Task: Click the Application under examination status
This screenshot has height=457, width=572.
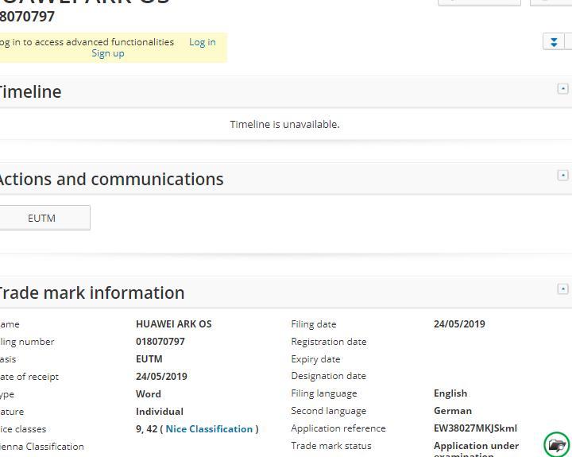Action: point(475,447)
